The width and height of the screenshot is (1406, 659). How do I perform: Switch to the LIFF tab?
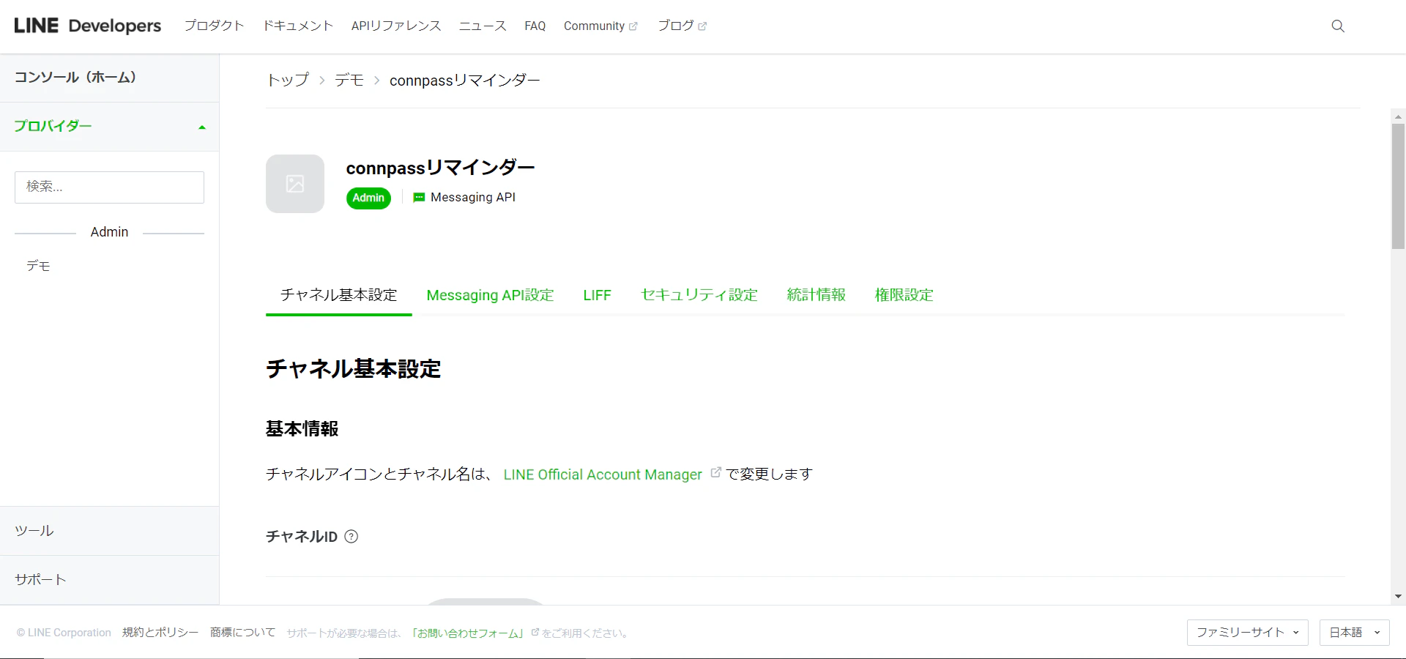[597, 295]
